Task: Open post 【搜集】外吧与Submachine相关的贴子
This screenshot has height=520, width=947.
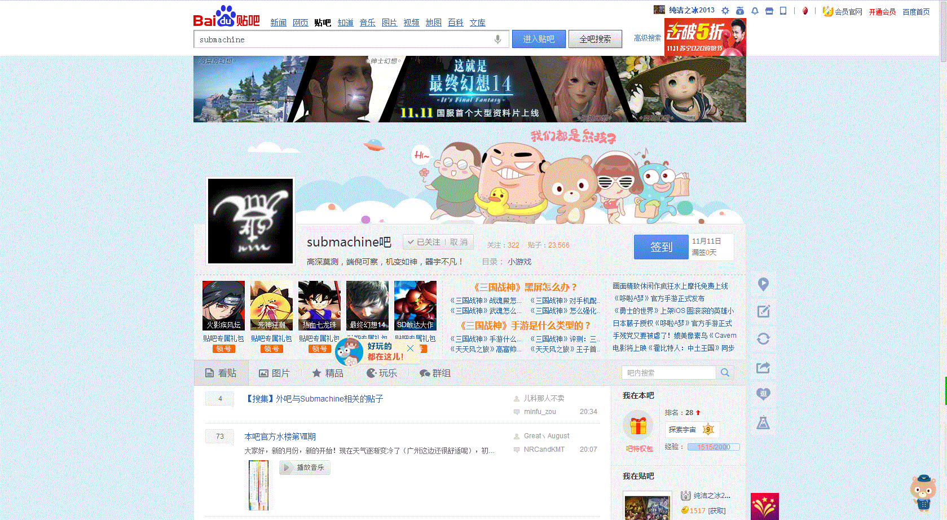Action: point(314,399)
